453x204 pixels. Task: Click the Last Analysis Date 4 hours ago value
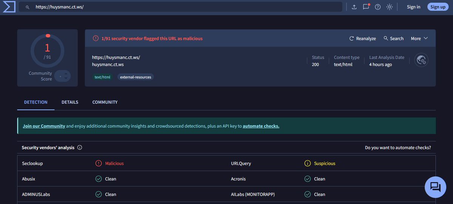click(x=380, y=65)
